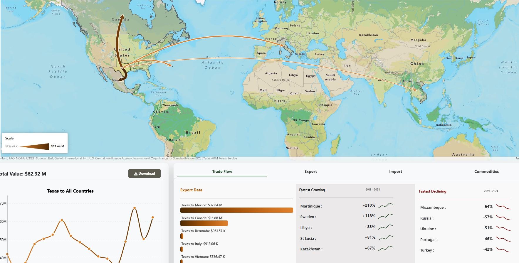Click the Libya growth sparkline icon
Image resolution: width=519 pixels, height=263 pixels.
click(386, 227)
